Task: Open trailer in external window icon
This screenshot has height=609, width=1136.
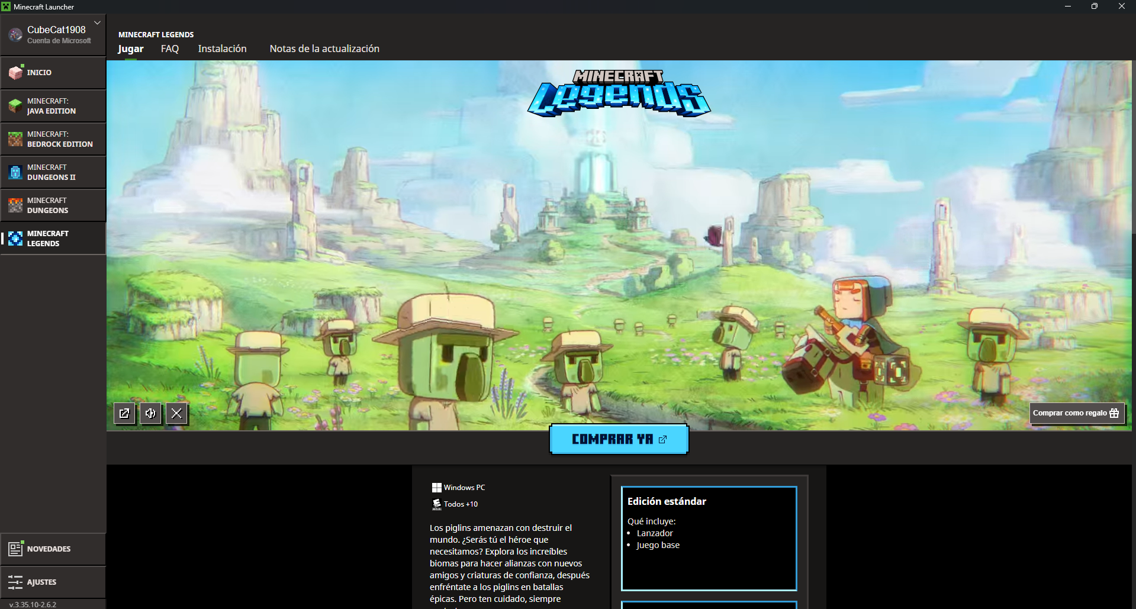Action: (124, 413)
